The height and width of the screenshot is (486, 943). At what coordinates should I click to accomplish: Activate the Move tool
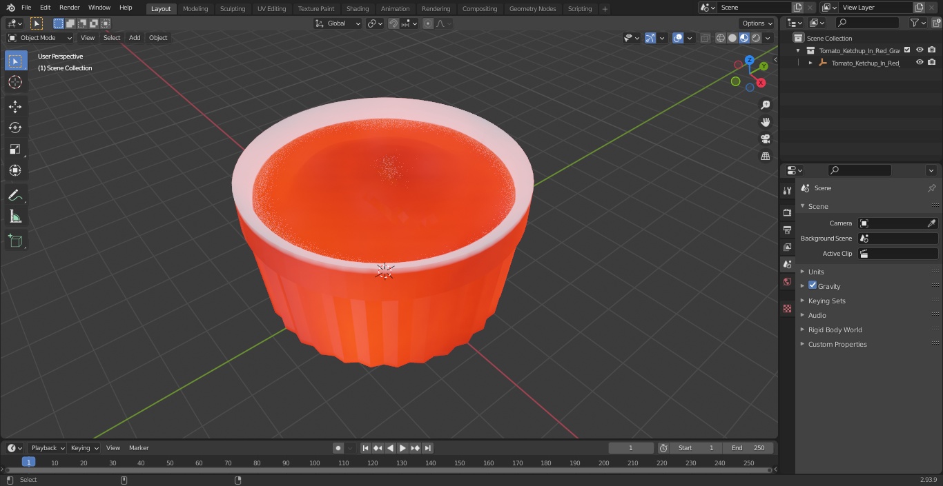tap(15, 106)
